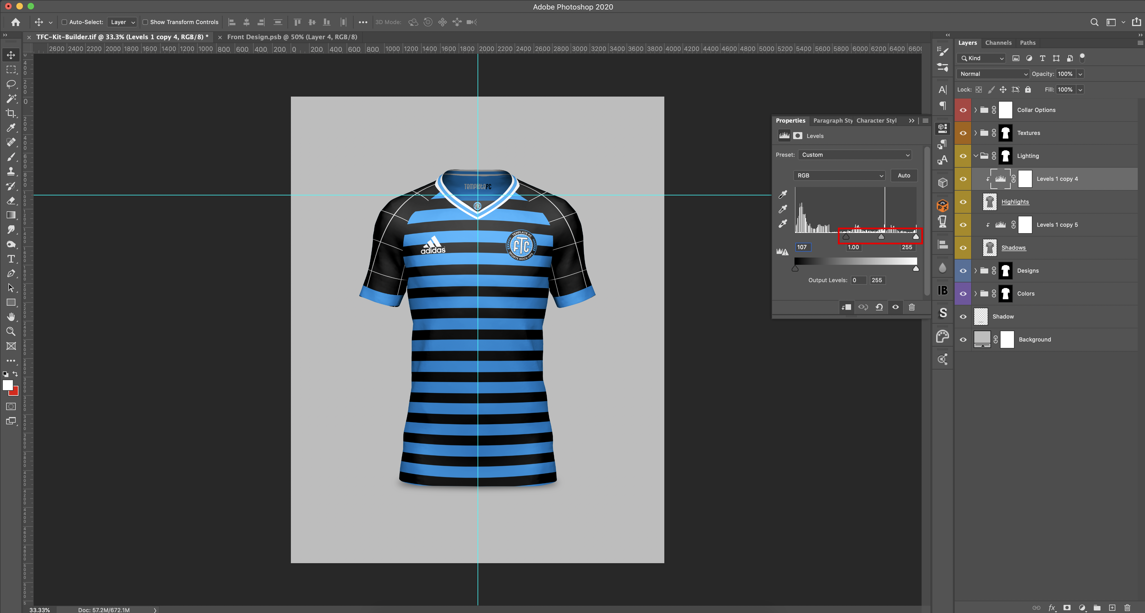Screen dimensions: 1145x613
Task: Click the black point eyedropper in Levels
Action: click(x=783, y=194)
